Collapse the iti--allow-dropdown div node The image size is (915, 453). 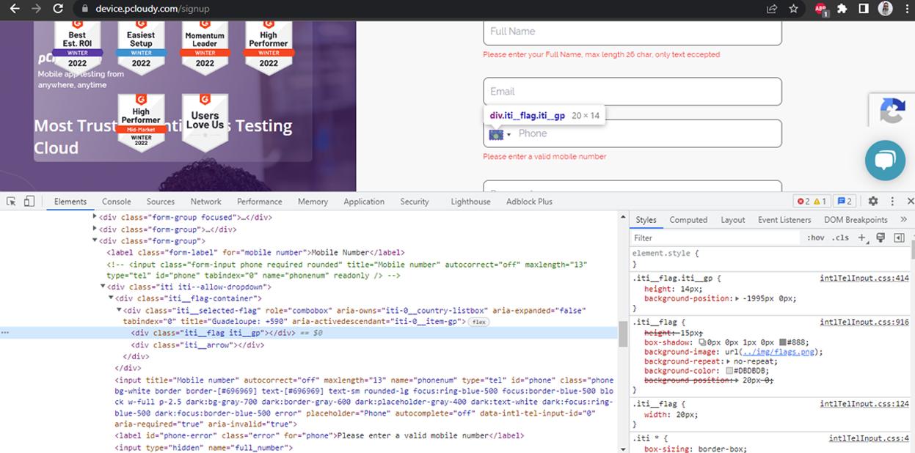coord(103,287)
